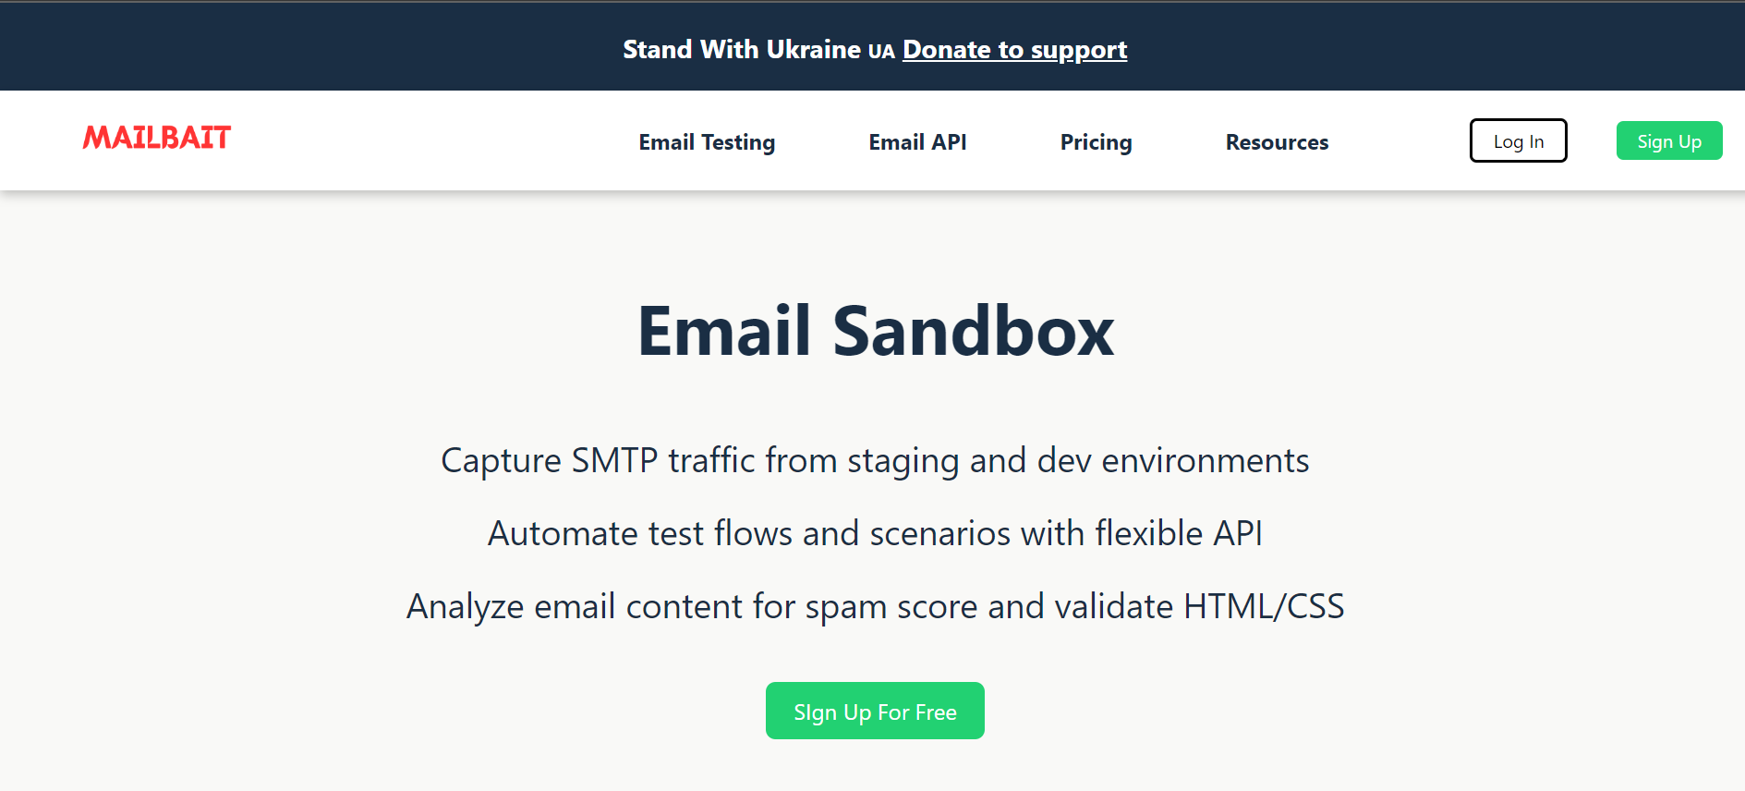Image resolution: width=1745 pixels, height=791 pixels.
Task: Click the Capture SMTP traffic tagline
Action: [875, 461]
